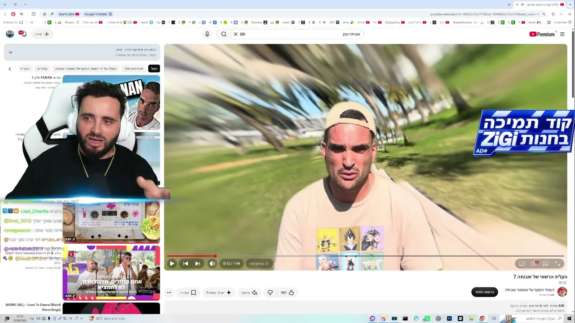This screenshot has height=323, width=575.
Task: Collapse the mix playlist panel chevron
Action: (10, 52)
